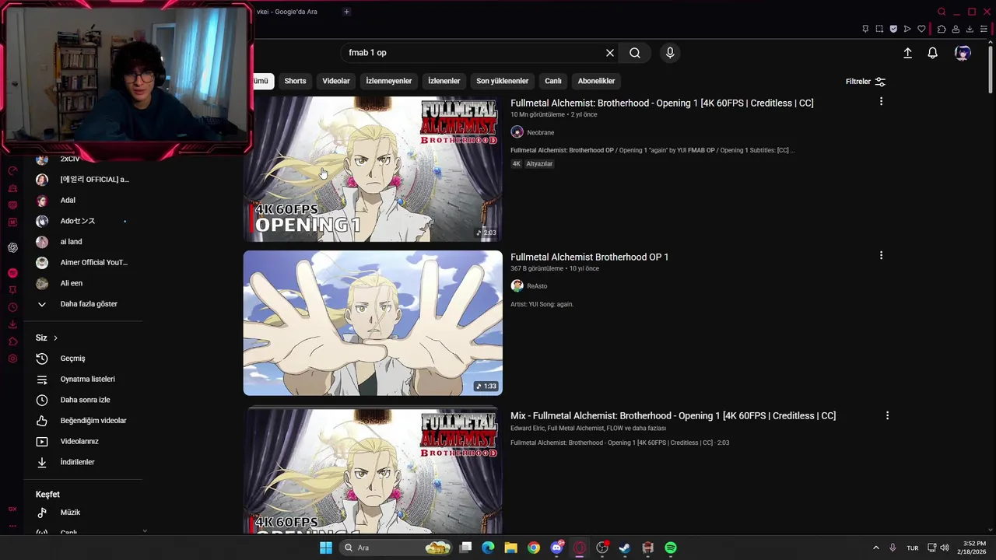Open the YouTube notifications bell
The image size is (996, 560).
932,53
